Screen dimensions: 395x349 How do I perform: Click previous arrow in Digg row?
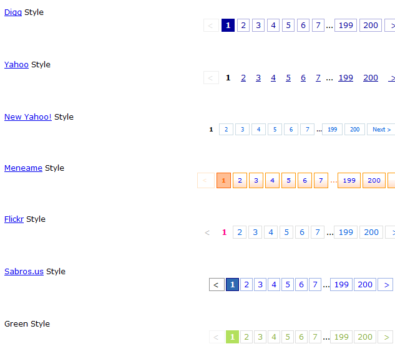coord(211,25)
